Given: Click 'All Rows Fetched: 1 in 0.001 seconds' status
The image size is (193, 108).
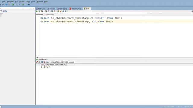Looking at the screenshot, I should point(62,62).
